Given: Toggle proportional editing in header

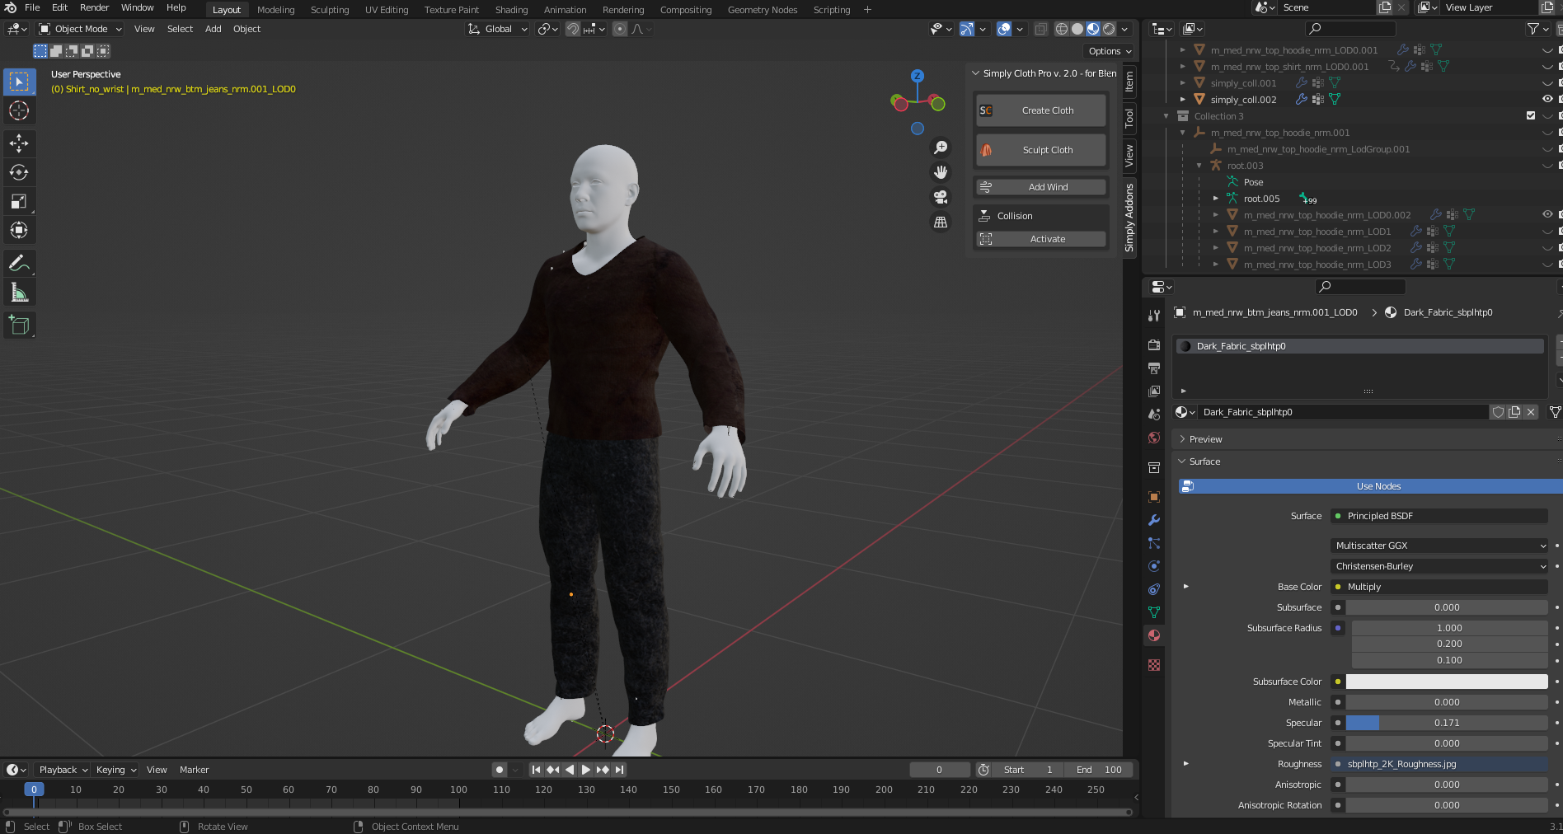Looking at the screenshot, I should pyautogui.click(x=620, y=29).
